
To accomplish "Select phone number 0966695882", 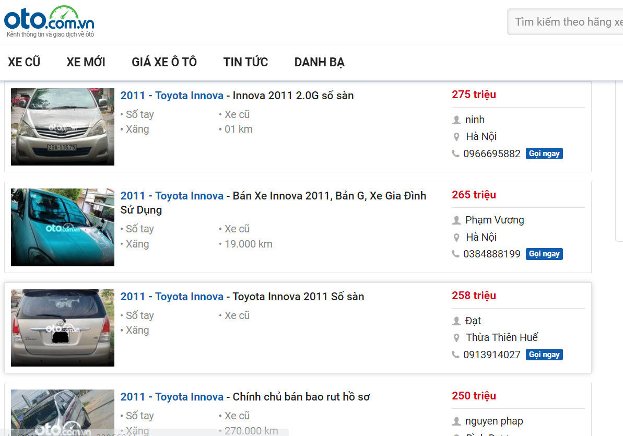I will point(492,154).
